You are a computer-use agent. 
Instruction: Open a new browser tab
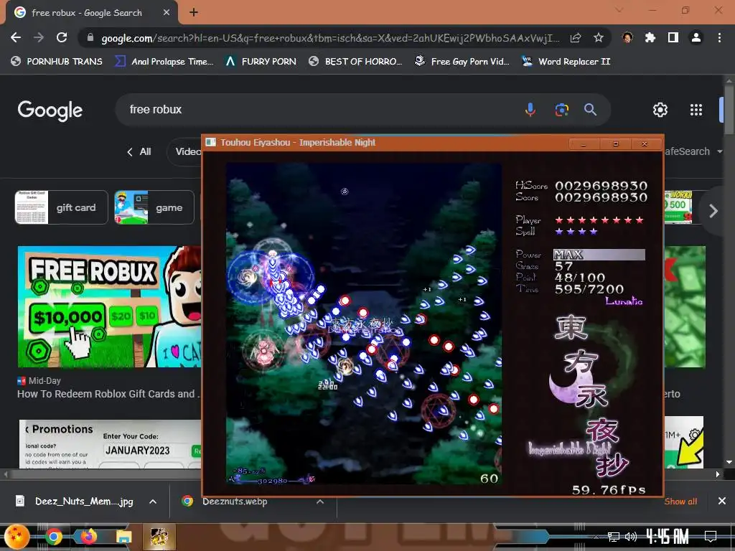(194, 13)
